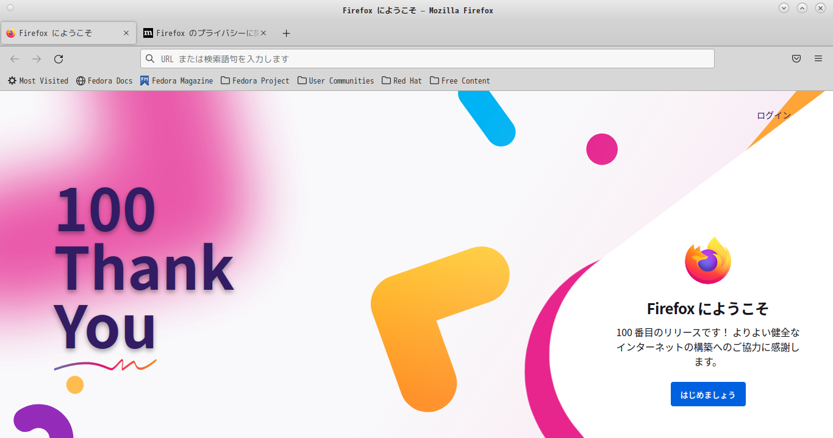The width and height of the screenshot is (833, 438).
Task: Click the はじめましょう button
Action: (708, 394)
